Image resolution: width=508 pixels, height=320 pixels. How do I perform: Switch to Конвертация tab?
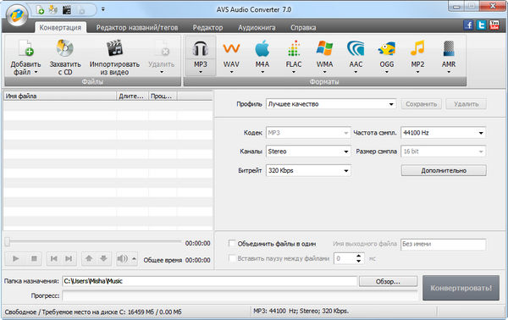point(60,28)
